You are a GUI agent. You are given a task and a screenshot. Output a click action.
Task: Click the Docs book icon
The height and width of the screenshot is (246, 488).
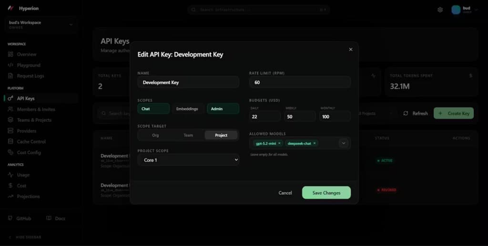[x=49, y=218]
